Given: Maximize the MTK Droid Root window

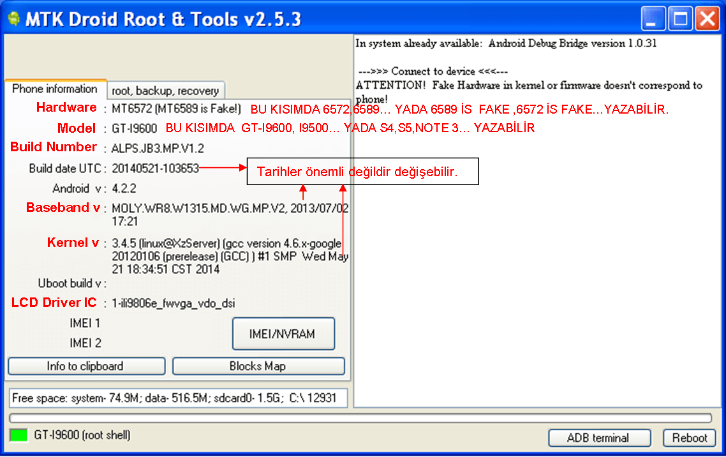Looking at the screenshot, I should (x=680, y=19).
